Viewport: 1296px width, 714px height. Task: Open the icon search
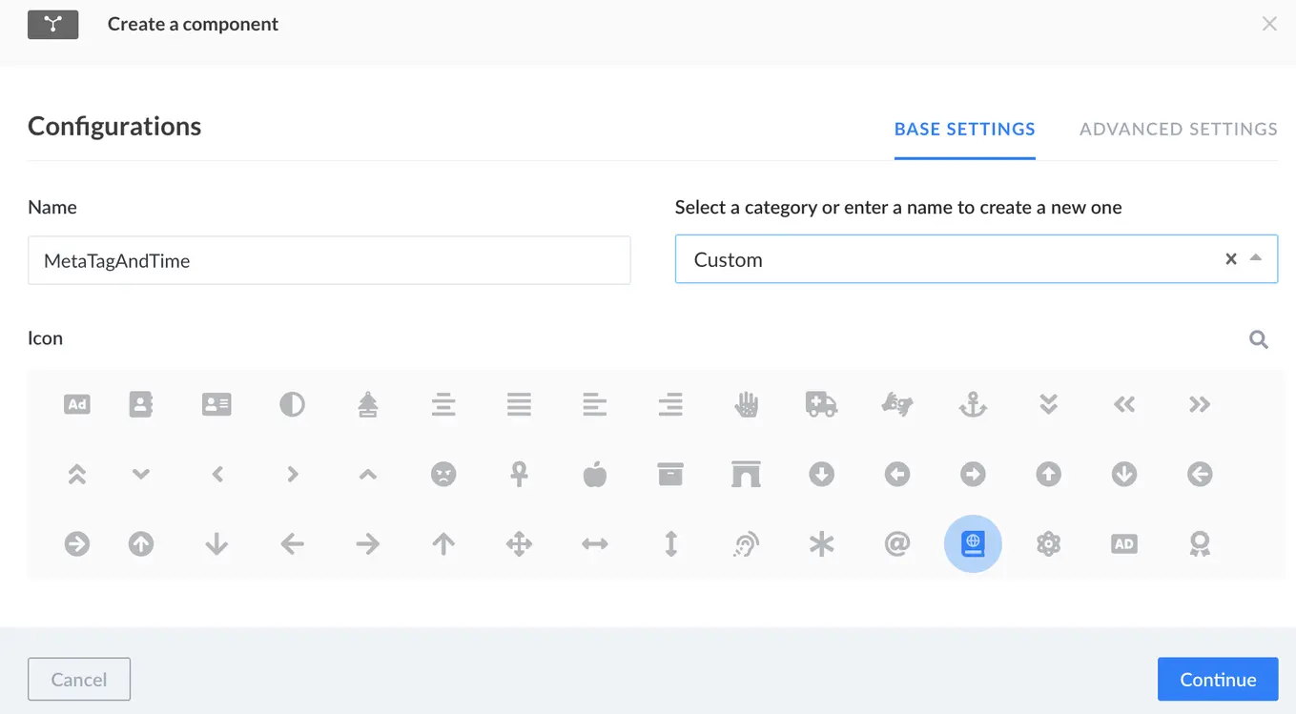pyautogui.click(x=1258, y=338)
